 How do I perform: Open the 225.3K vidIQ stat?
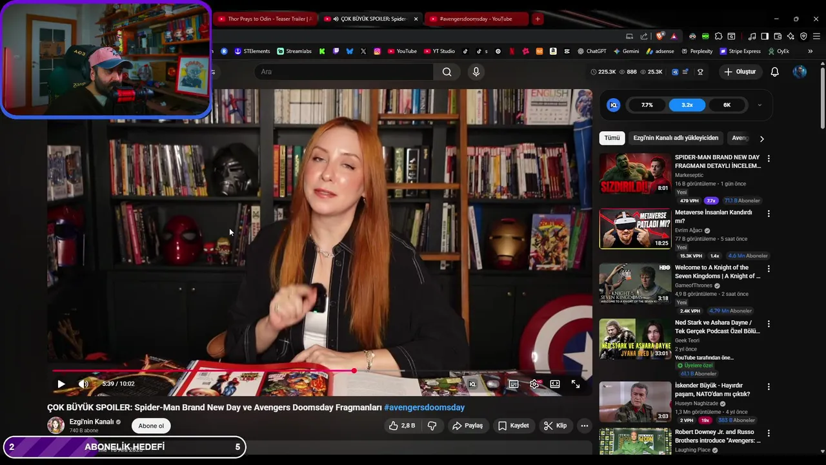pyautogui.click(x=603, y=72)
